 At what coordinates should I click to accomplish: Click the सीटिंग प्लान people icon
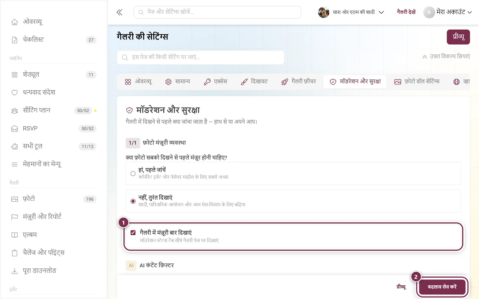[x=15, y=111]
